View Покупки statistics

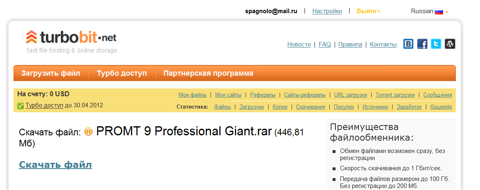point(344,107)
